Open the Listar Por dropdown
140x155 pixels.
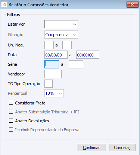[x=61, y=24]
